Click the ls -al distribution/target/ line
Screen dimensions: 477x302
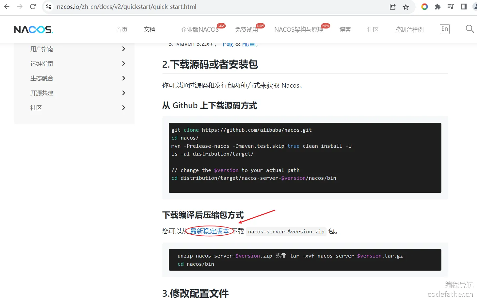pos(213,154)
